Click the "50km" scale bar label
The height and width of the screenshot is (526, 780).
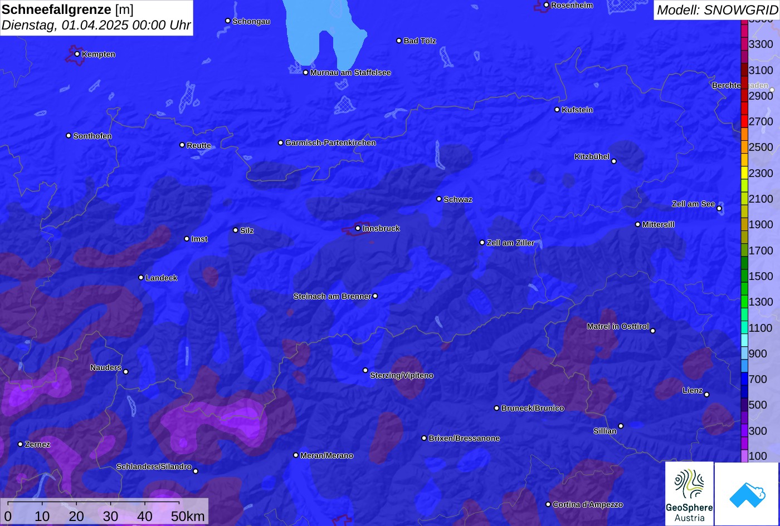point(188,516)
